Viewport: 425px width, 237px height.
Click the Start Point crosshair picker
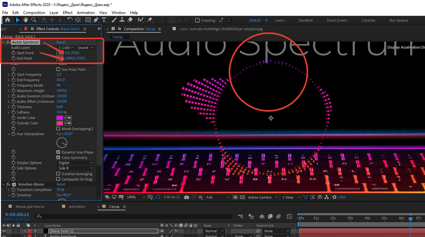point(59,53)
